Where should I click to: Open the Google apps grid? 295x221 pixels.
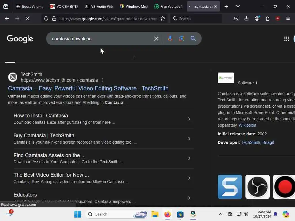point(287,39)
